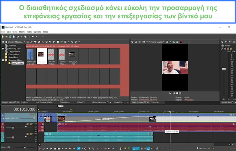This screenshot has height=151, width=236.
Task: Adjust the Master bus volume fader
Action: [x=224, y=69]
